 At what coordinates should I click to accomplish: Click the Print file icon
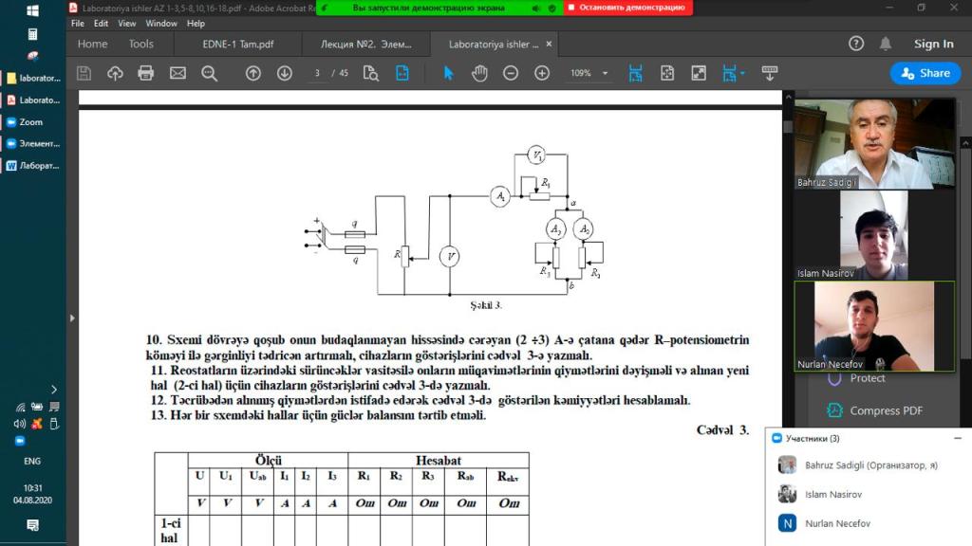pos(145,73)
